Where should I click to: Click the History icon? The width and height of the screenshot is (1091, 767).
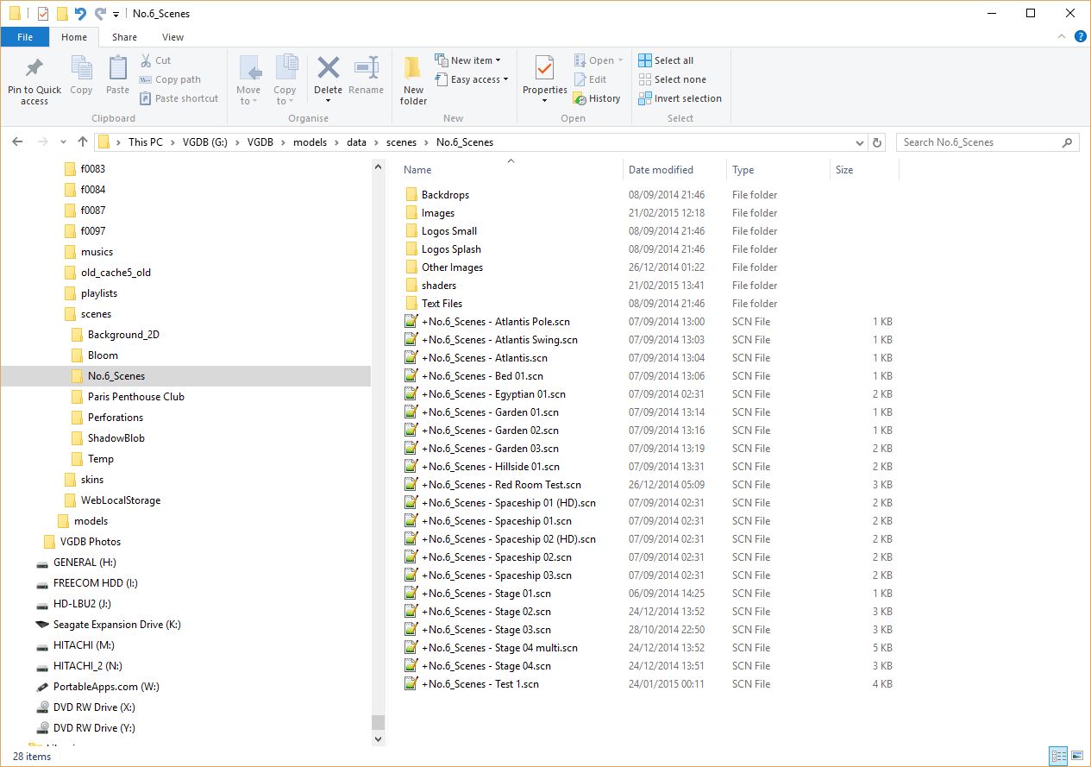[x=596, y=98]
